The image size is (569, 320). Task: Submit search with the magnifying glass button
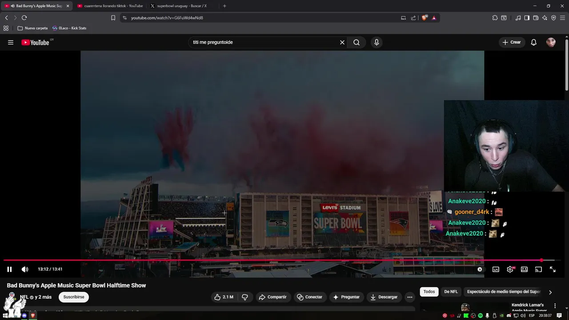coord(357,42)
